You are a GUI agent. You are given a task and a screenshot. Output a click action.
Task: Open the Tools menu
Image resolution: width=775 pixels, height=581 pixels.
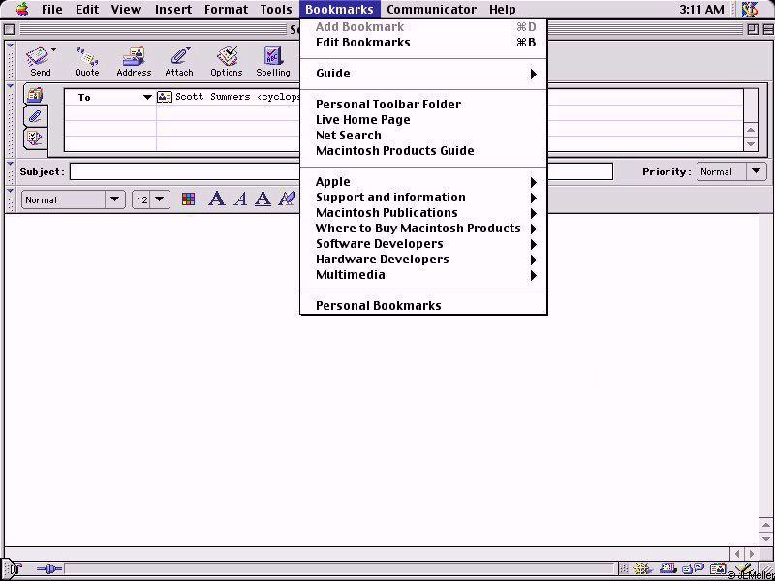tap(276, 9)
